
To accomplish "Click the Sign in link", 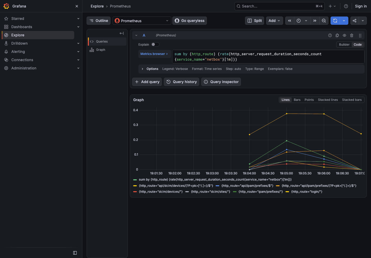I will 361,6.
